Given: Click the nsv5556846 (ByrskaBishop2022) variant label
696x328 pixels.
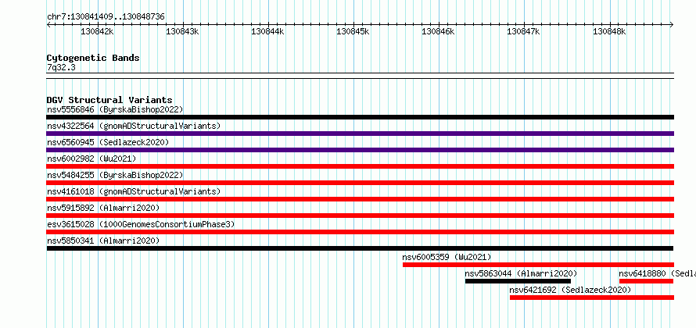Looking at the screenshot, I should pyautogui.click(x=115, y=109).
